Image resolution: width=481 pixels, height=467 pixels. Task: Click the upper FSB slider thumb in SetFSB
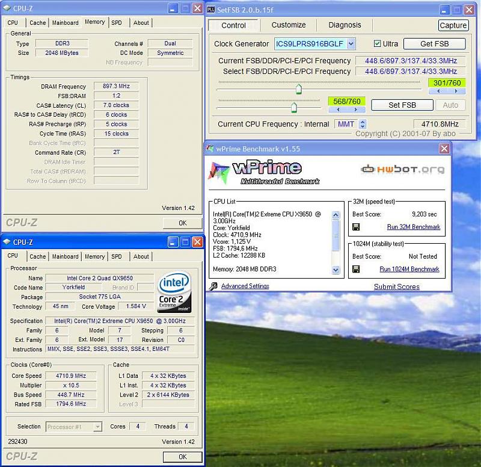[x=298, y=89]
